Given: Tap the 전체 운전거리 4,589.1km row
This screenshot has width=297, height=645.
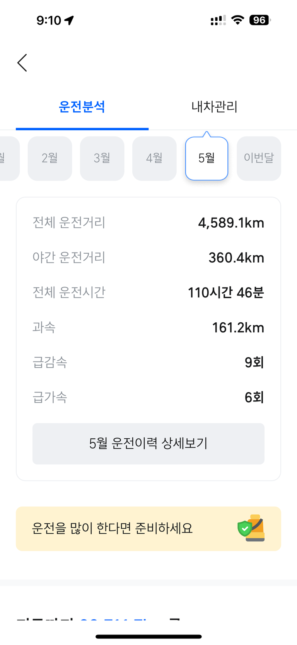Looking at the screenshot, I should [148, 223].
